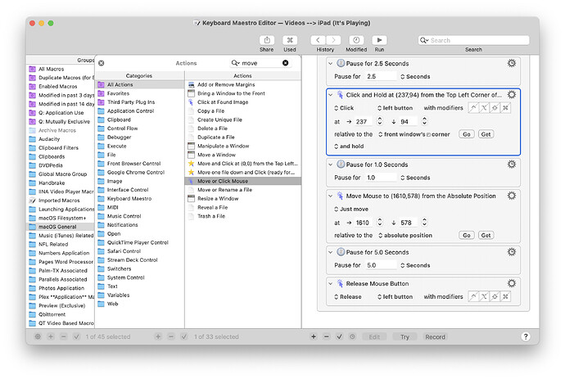The height and width of the screenshot is (379, 565).
Task: Open gear menu for Move Mouse action
Action: point(512,196)
